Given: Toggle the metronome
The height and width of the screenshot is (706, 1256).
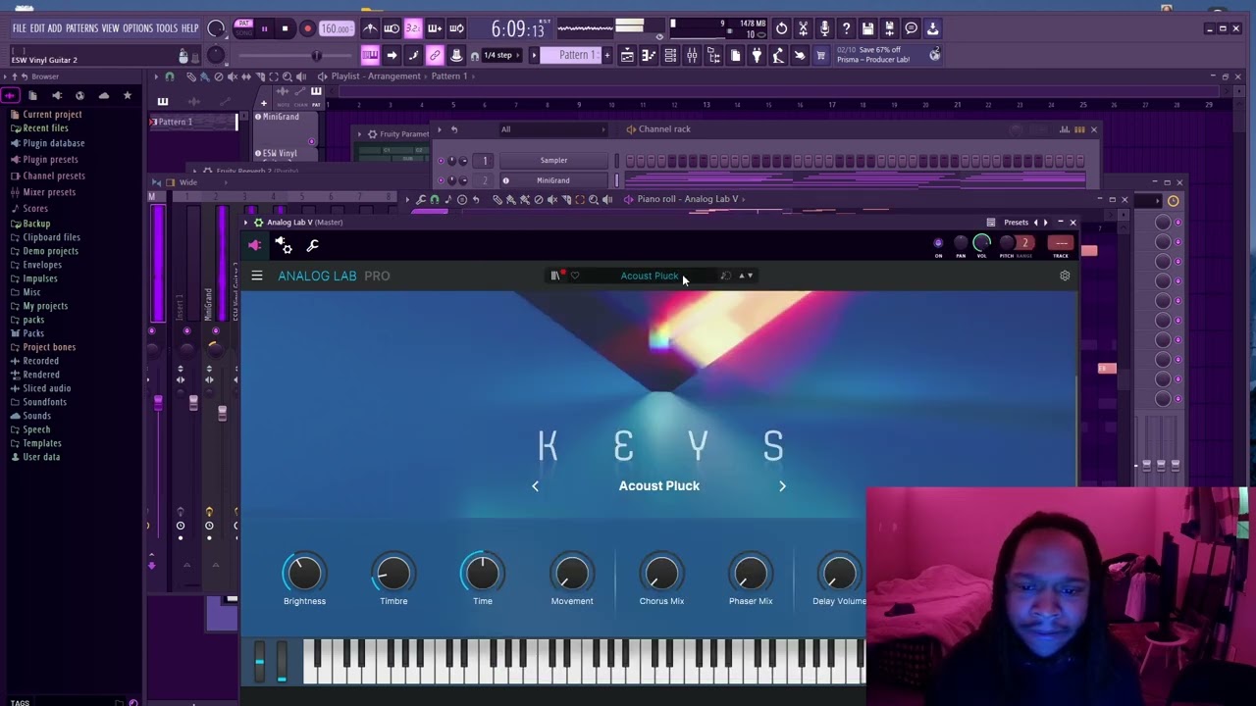Looking at the screenshot, I should click(370, 28).
